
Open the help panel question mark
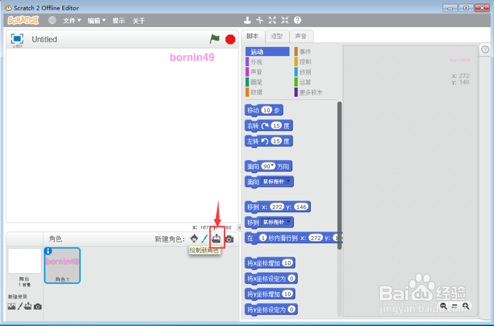pyautogui.click(x=486, y=49)
